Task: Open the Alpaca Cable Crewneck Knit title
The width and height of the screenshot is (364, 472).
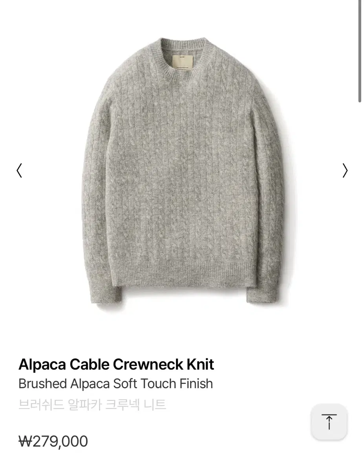Action: click(x=116, y=365)
